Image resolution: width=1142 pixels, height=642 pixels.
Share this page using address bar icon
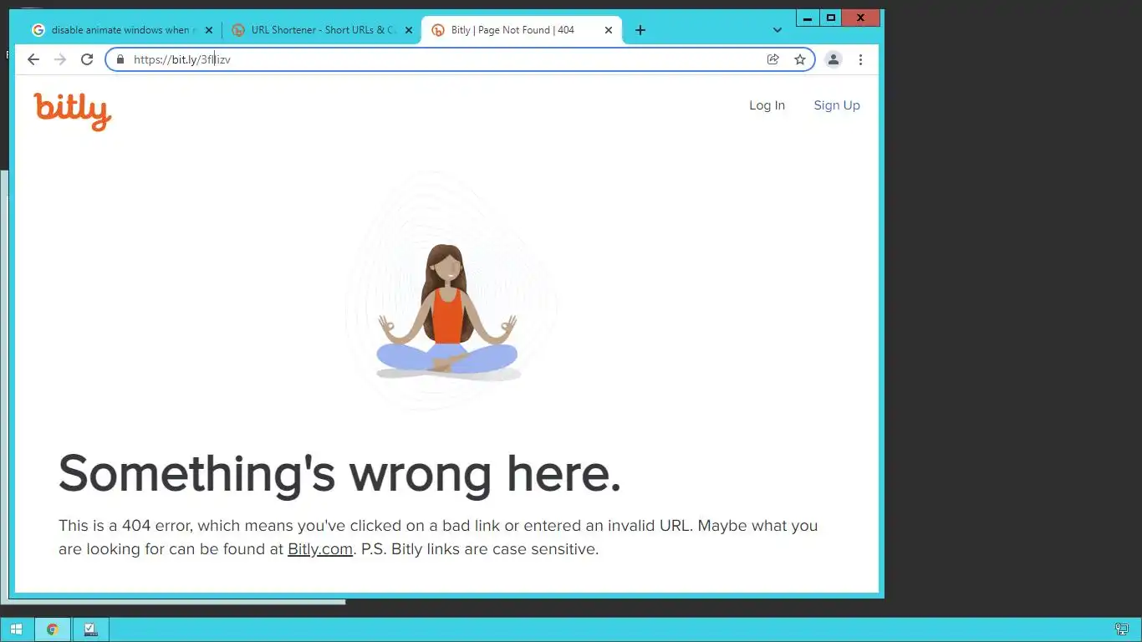[773, 59]
